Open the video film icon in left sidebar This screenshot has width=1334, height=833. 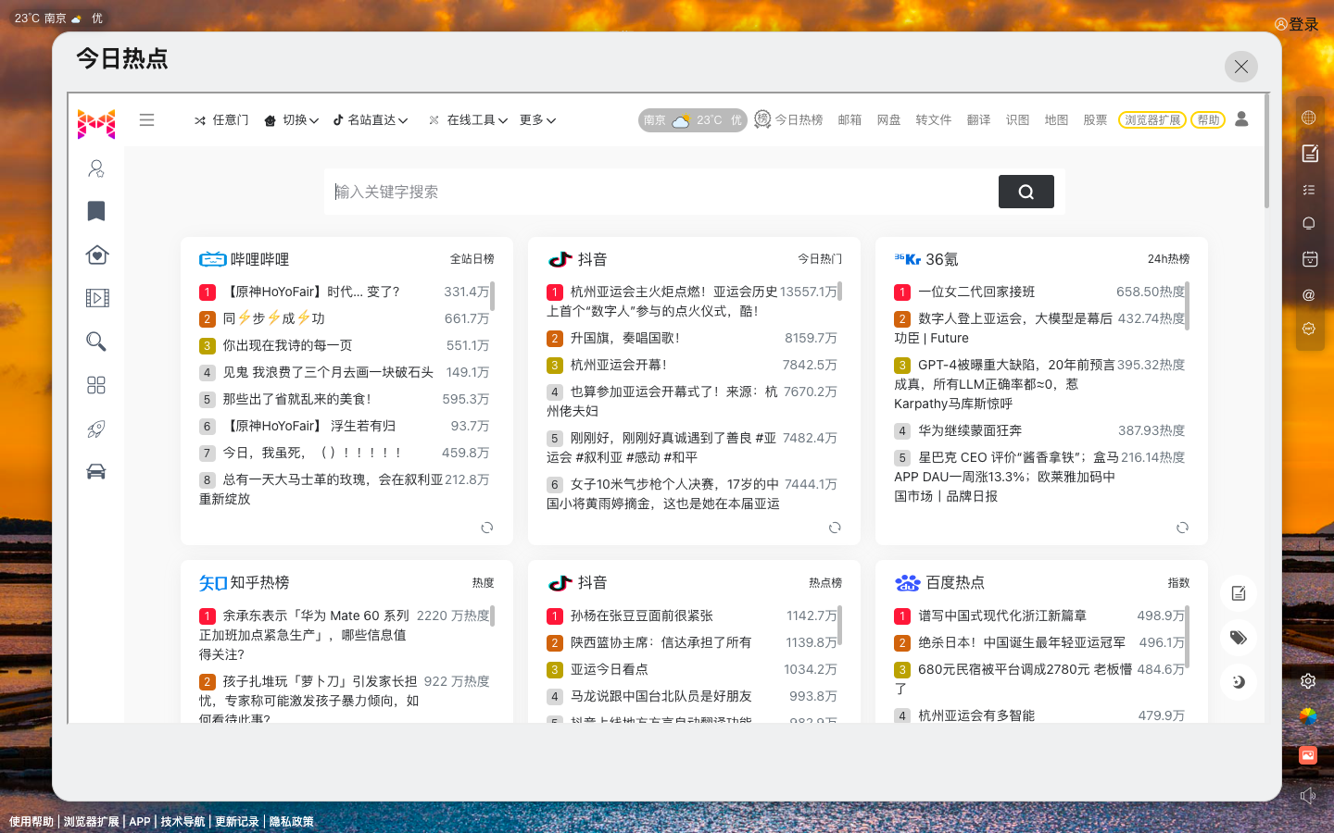click(x=96, y=297)
